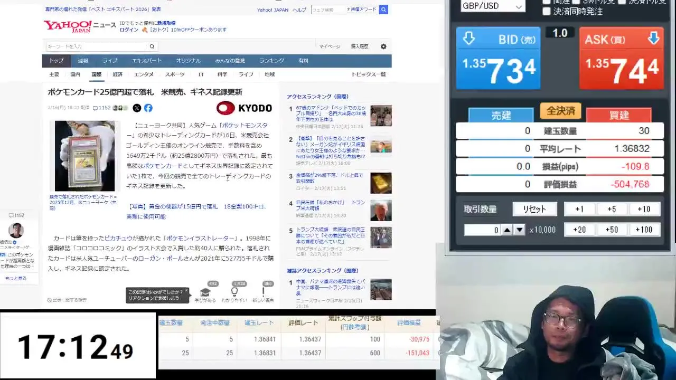Click the BID sell price panel
676x380 pixels.
499,59
